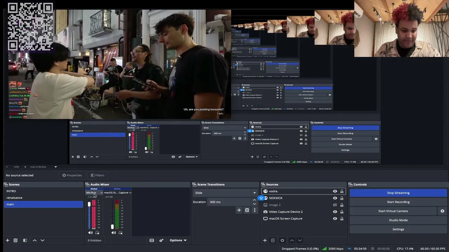
Task: Add a new scene with the plus icon
Action: (7, 240)
